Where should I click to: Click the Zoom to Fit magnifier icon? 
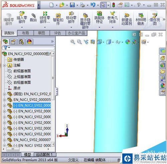coord(73,42)
